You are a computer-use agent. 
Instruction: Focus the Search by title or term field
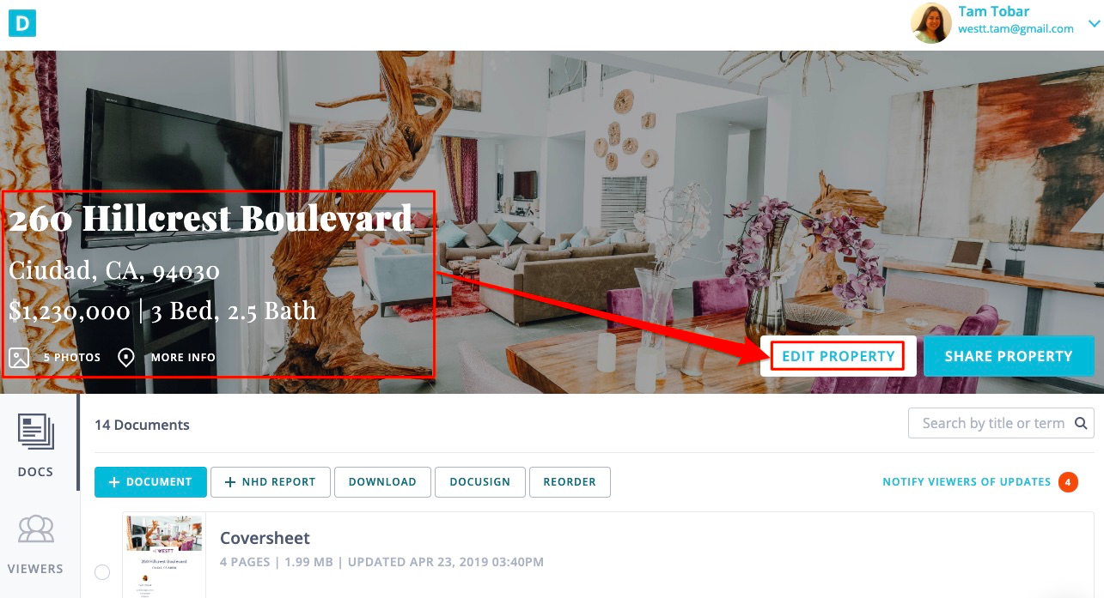pyautogui.click(x=1001, y=423)
